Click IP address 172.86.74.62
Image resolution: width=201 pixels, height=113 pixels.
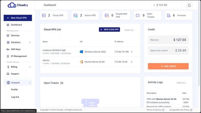click(121, 62)
